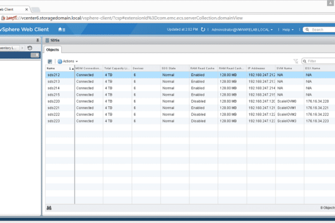Sort by Devices column header
The height and width of the screenshot is (223, 335).
pos(146,68)
